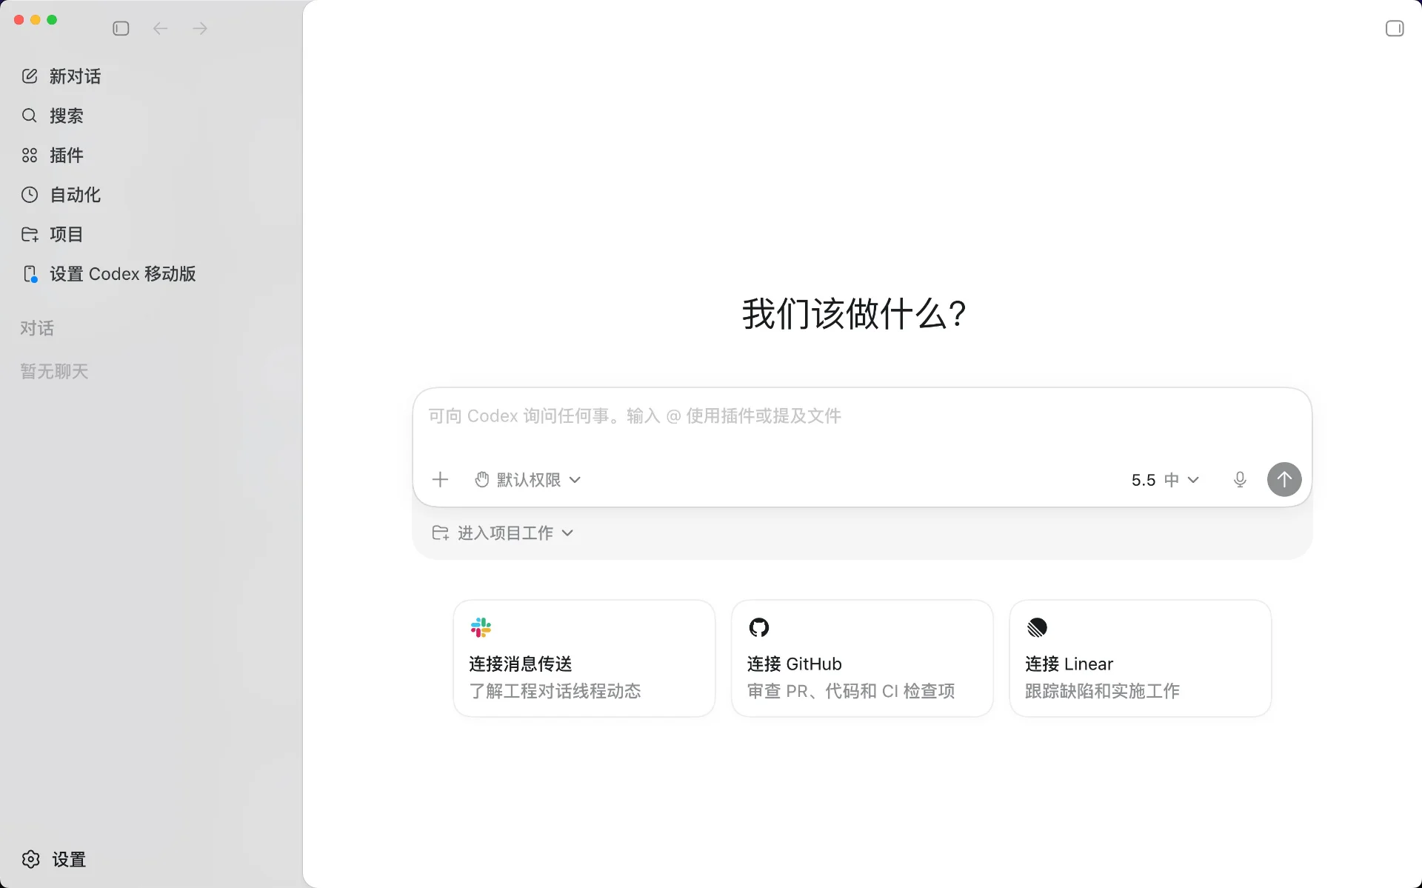
Task: Click the GitHub logo icon
Action: point(759,628)
